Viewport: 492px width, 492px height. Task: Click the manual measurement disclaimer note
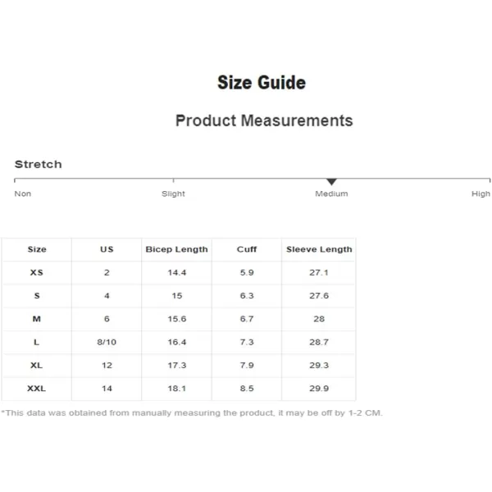(x=192, y=413)
